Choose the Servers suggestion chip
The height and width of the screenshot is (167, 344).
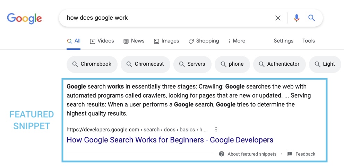tap(192, 64)
